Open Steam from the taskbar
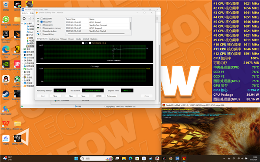 tap(150, 159)
